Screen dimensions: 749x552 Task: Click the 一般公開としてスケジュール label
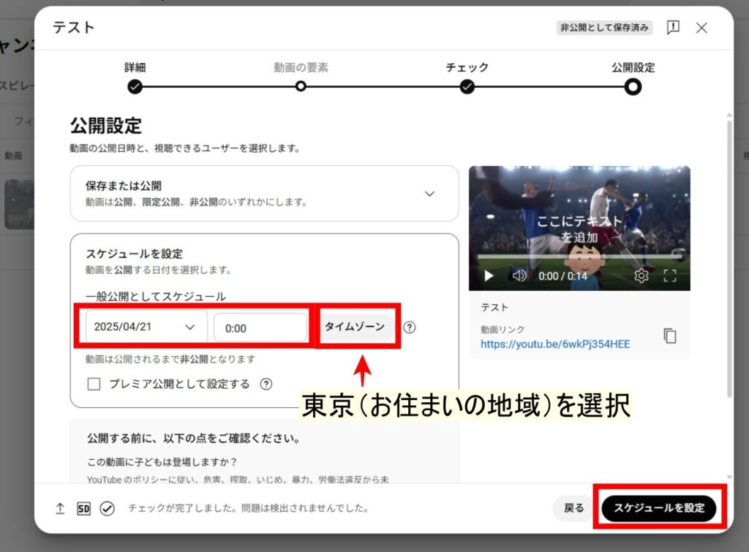click(x=156, y=296)
